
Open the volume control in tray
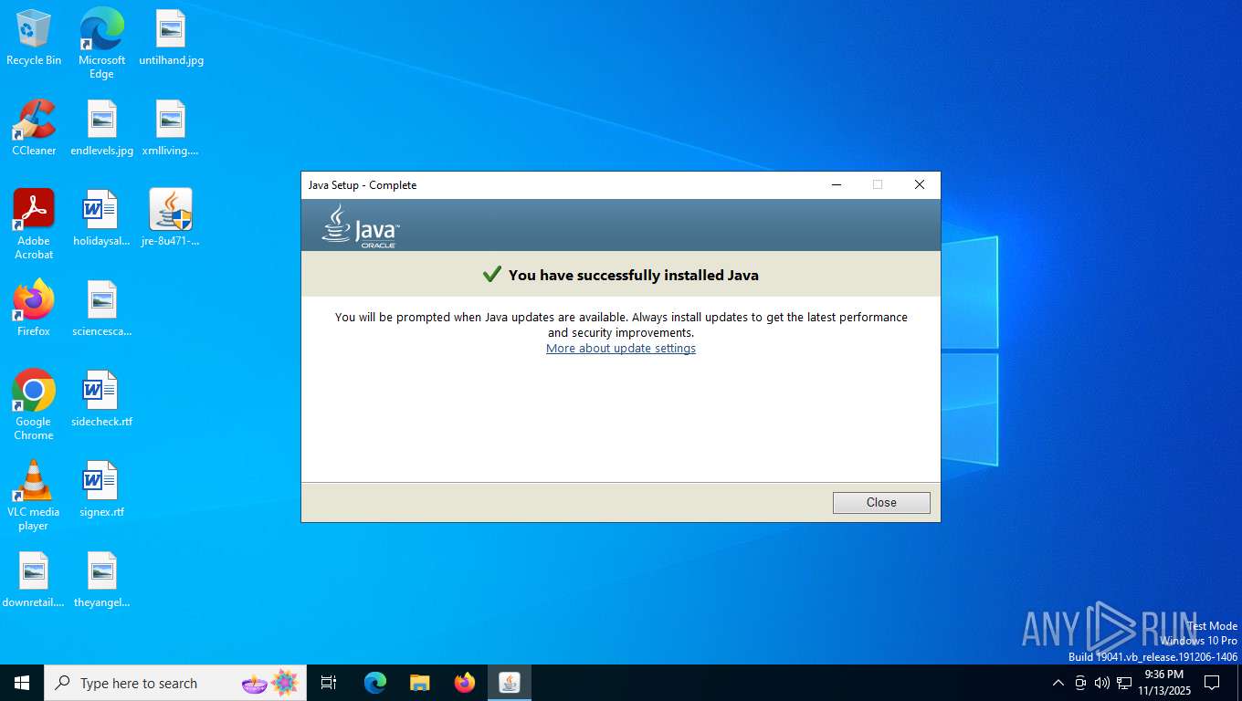pyautogui.click(x=1102, y=683)
